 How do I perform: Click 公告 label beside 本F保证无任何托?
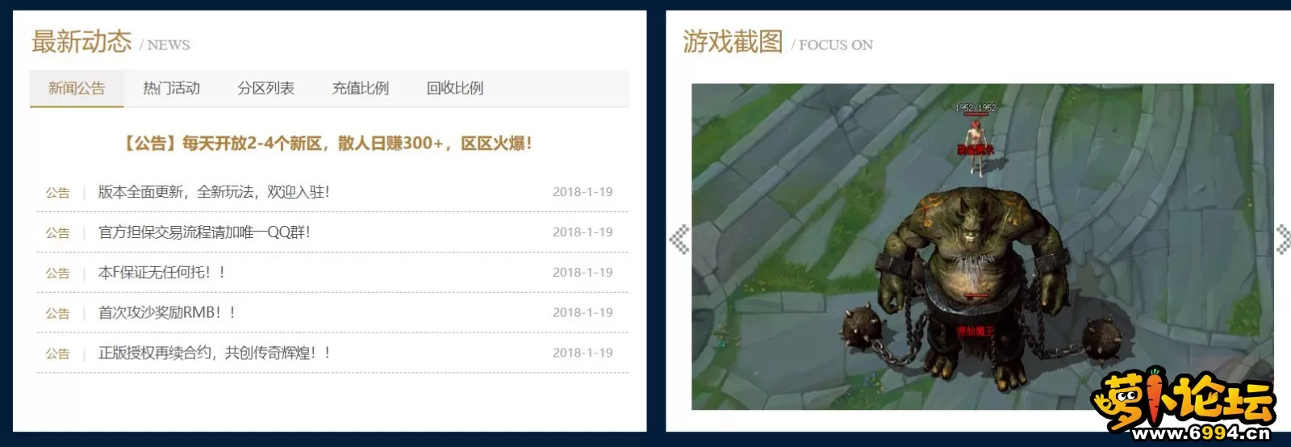tap(57, 274)
